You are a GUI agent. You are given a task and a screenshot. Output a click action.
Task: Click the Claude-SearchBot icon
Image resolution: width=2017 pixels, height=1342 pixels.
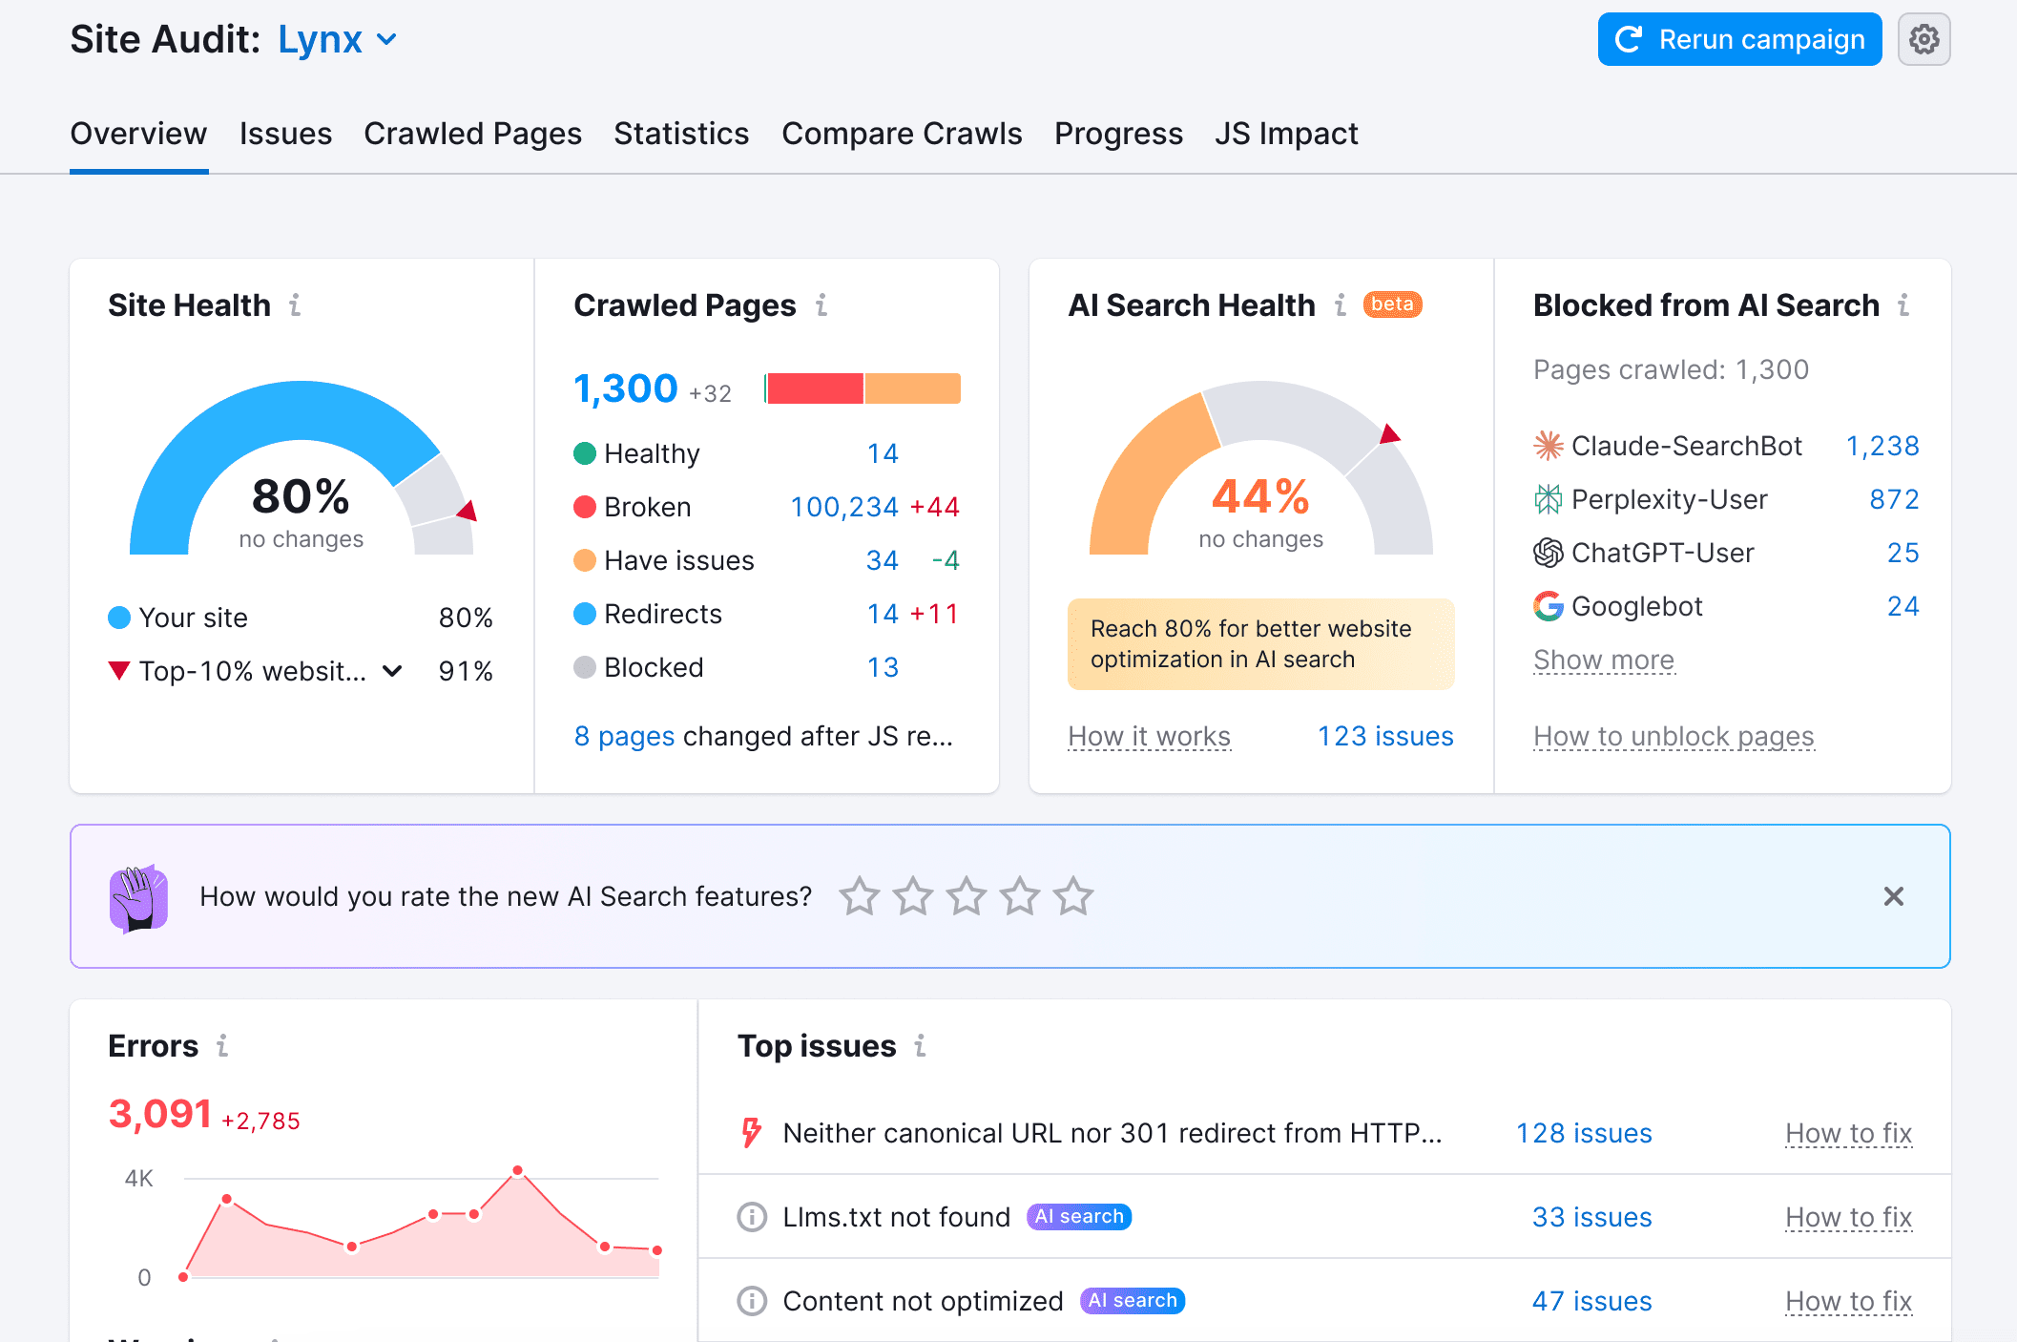pos(1548,446)
